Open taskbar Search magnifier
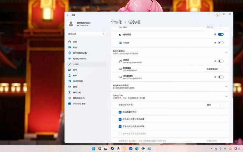 pos(100,149)
